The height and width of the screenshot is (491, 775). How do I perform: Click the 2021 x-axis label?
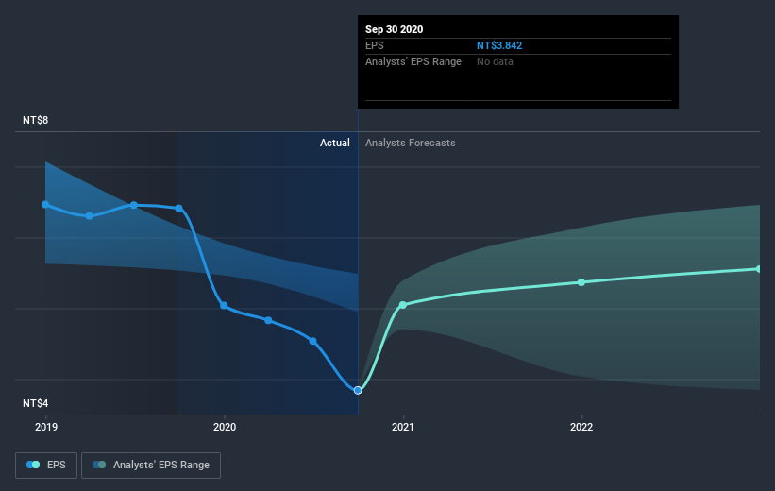pyautogui.click(x=403, y=427)
